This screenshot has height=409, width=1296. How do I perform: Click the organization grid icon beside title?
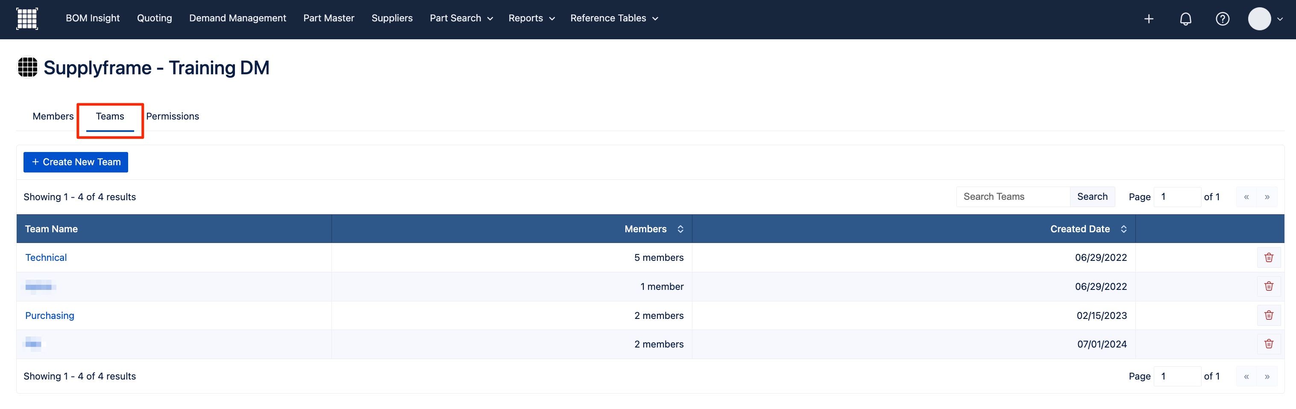coord(28,67)
